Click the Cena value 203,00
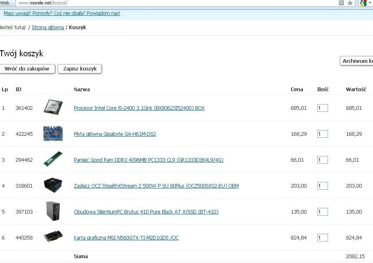Image resolution: width=373 pixels, height=263 pixels. coord(299,186)
